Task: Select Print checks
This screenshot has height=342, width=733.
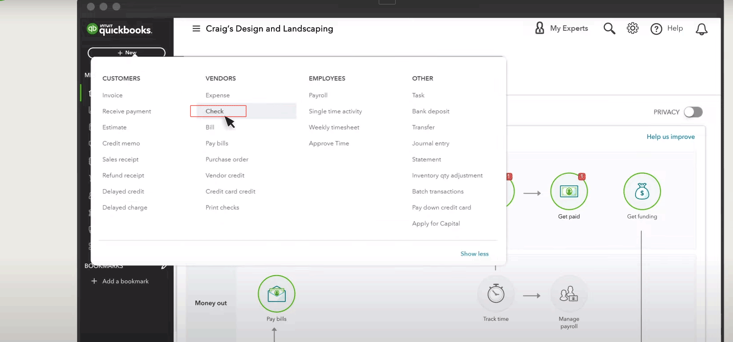Action: [x=222, y=208]
